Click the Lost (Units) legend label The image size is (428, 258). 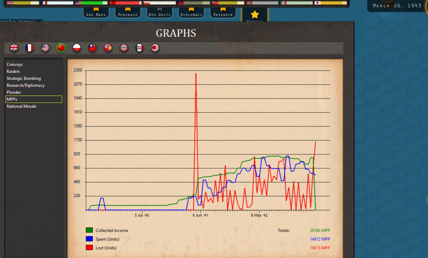pos(106,248)
